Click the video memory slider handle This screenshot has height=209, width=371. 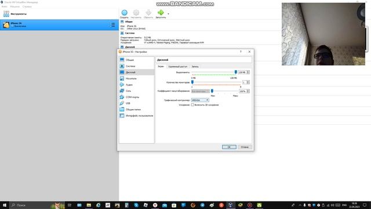click(236, 72)
